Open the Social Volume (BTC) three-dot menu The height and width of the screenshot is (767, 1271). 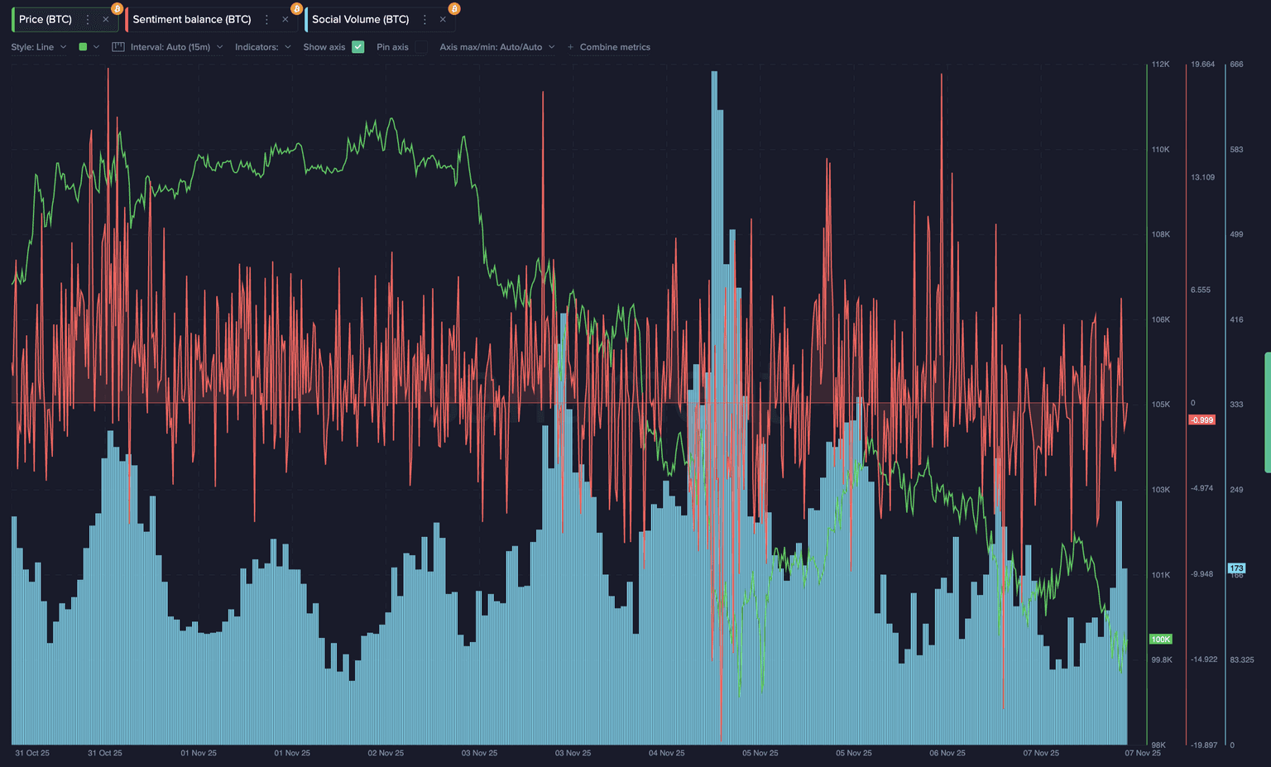pos(424,19)
